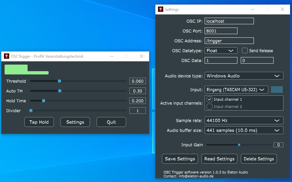Click the Settings window's red T app icon
The image size is (292, 182).
161,9
